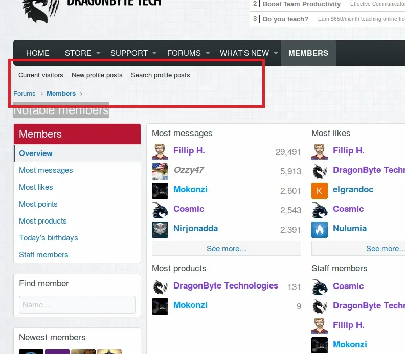Viewport: 405px width, 354px height.
Task: Click the 29,491 message count
Action: click(x=288, y=152)
